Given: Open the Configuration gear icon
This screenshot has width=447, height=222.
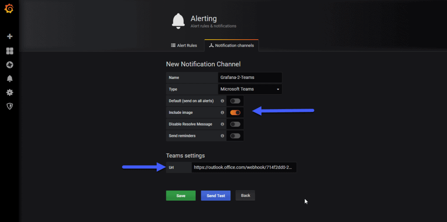Looking at the screenshot, I should pos(10,92).
